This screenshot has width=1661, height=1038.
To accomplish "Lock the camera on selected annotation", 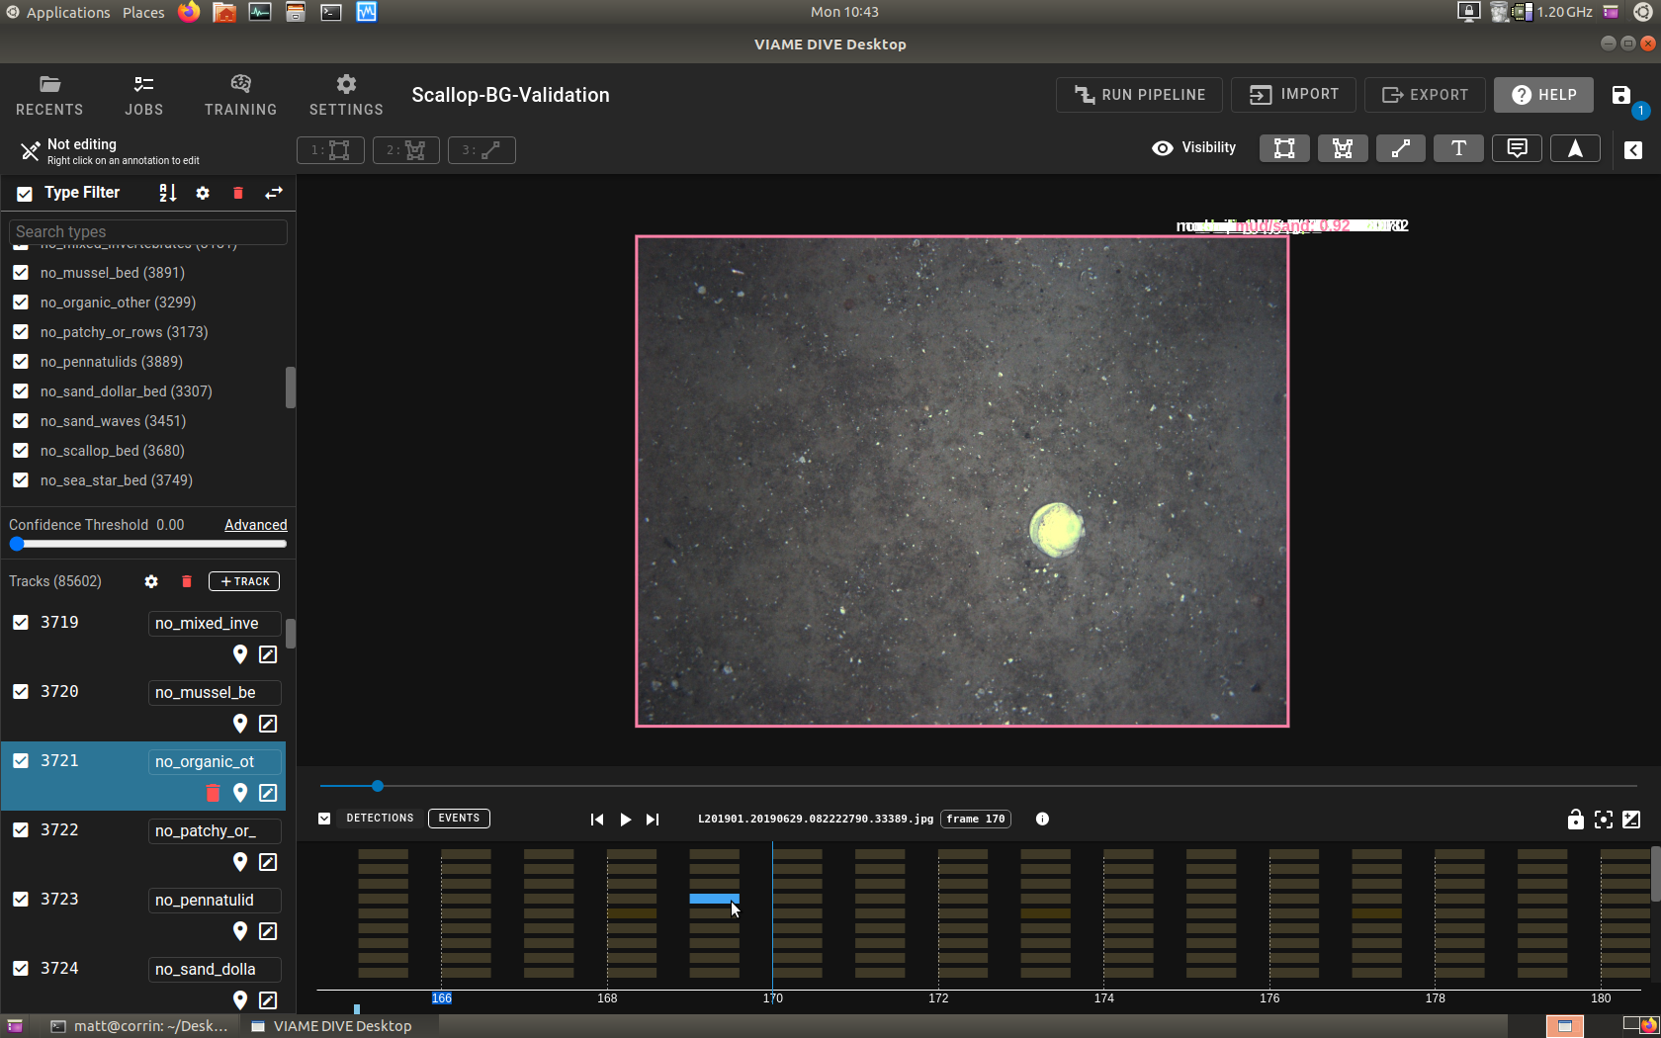I will tap(1575, 819).
